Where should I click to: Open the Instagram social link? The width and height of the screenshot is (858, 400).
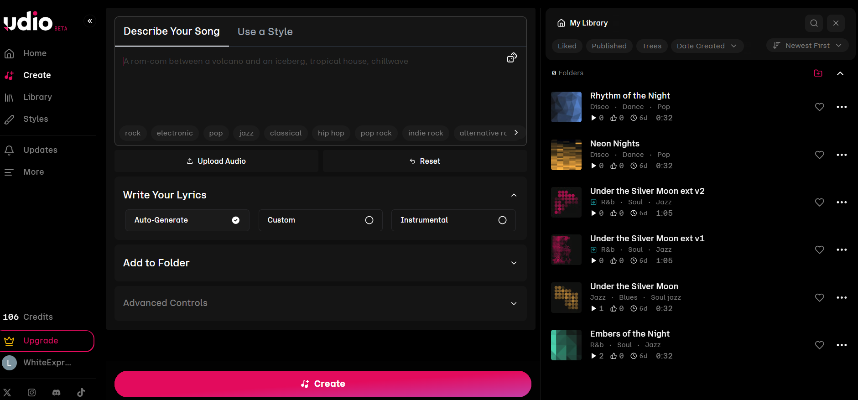[32, 392]
